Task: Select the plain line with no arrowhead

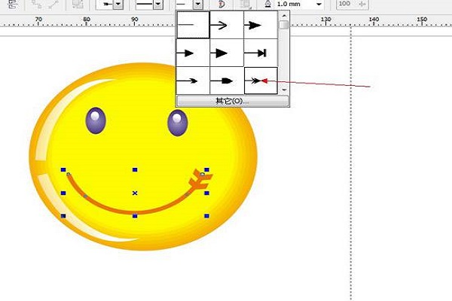Action: coord(192,26)
